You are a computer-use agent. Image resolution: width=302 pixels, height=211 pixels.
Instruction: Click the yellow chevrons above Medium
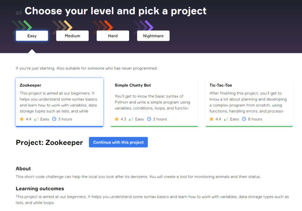pos(63,25)
